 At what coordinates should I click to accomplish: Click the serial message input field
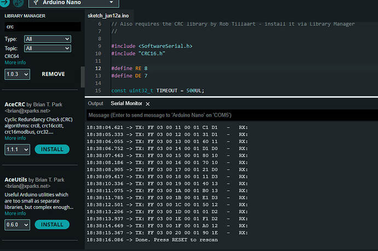tap(232, 115)
